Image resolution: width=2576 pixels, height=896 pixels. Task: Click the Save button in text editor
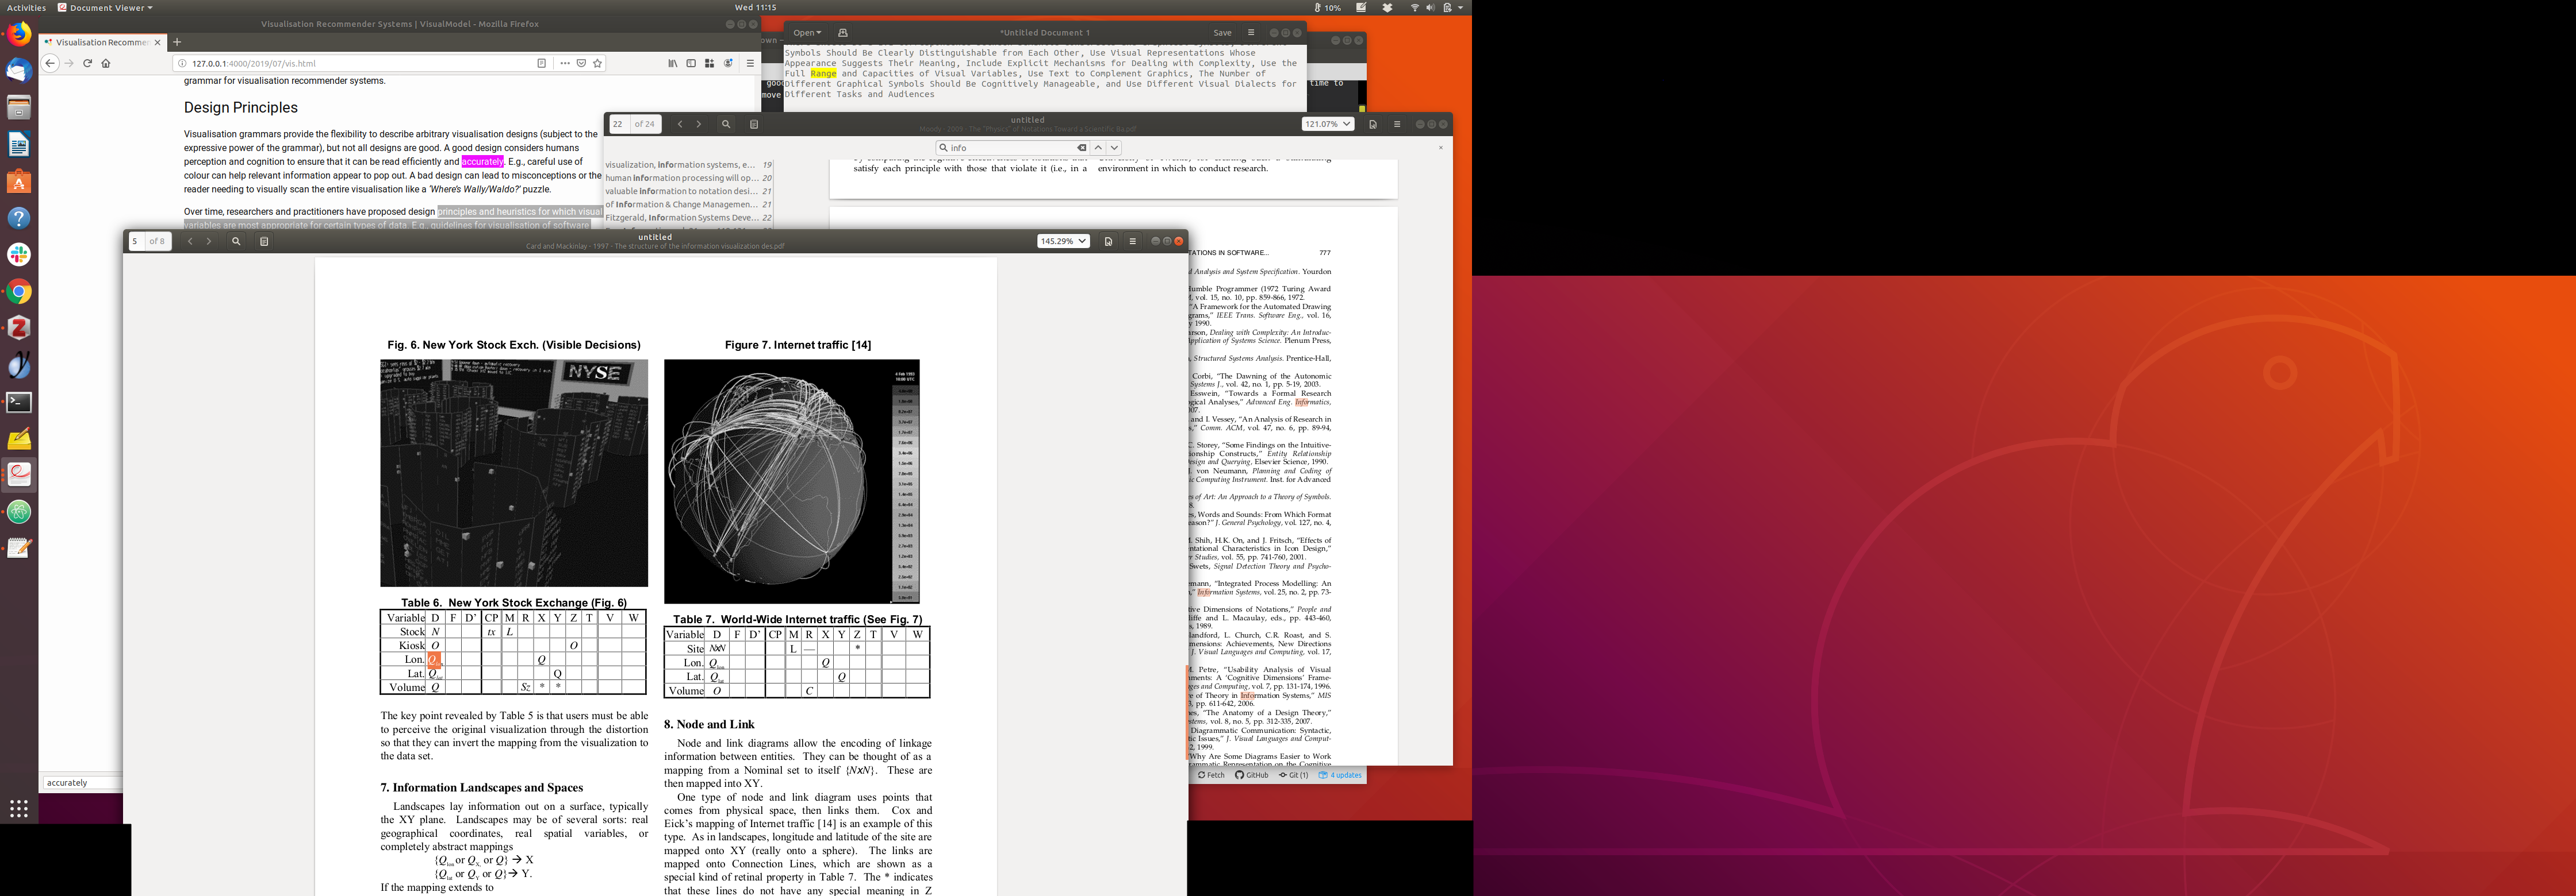point(1222,32)
